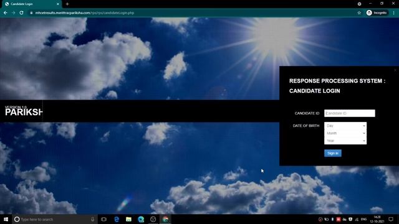The height and width of the screenshot is (224, 399).
Task: Open Task View from the taskbar
Action: pyautogui.click(x=103, y=219)
